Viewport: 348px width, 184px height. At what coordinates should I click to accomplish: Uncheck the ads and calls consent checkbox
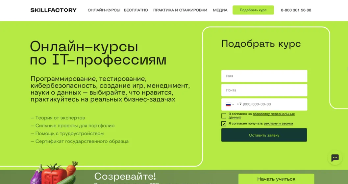[x=224, y=124]
